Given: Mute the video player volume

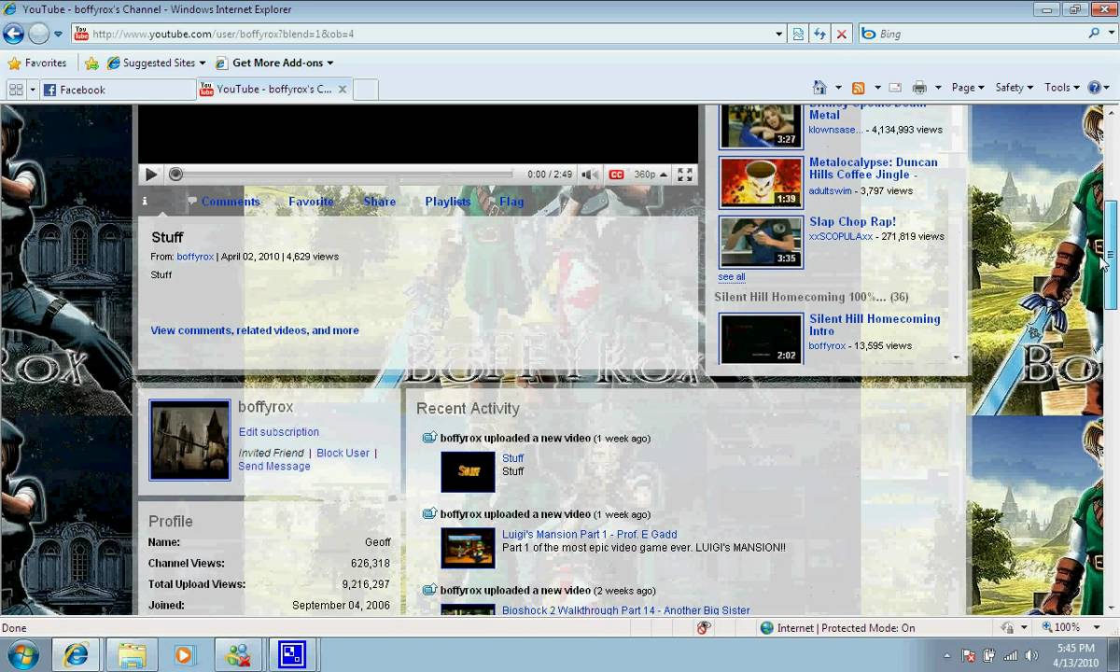Looking at the screenshot, I should click(590, 175).
